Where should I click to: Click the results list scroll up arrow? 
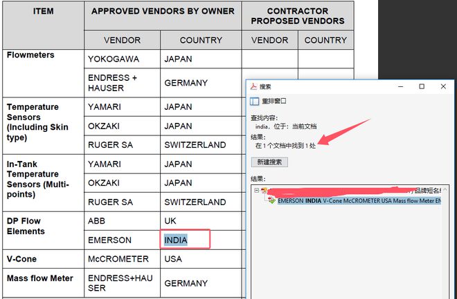point(445,190)
